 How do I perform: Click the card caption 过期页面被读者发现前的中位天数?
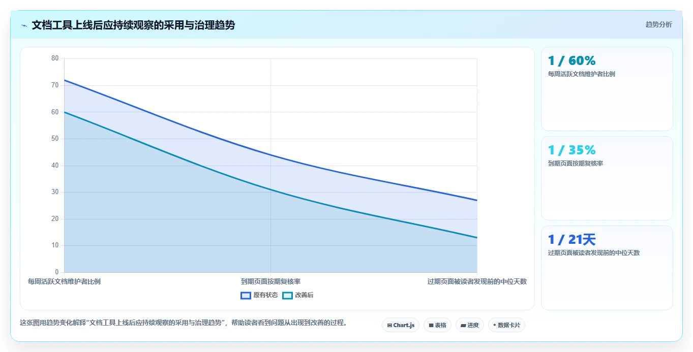tap(593, 253)
